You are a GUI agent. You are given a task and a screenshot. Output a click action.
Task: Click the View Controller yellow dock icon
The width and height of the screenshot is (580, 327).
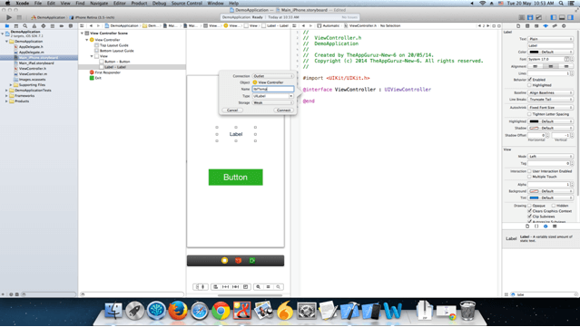(x=224, y=261)
